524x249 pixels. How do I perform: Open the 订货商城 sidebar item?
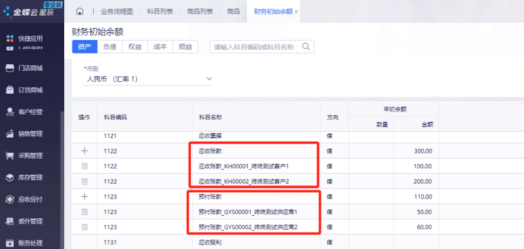[x=24, y=90]
